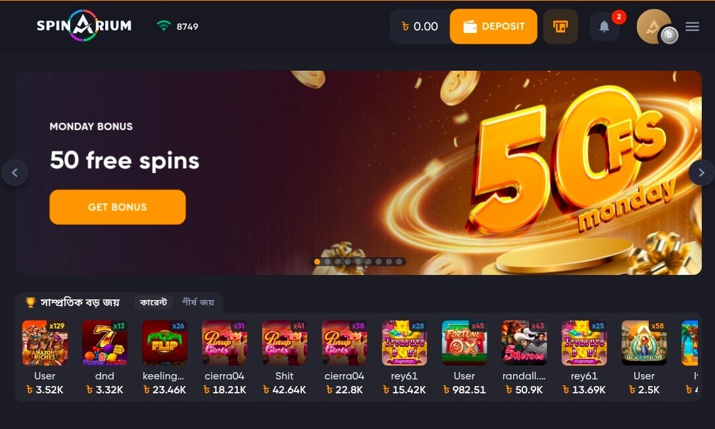Select the কারেন্ট wins tab
The height and width of the screenshot is (429, 715).
pos(153,302)
